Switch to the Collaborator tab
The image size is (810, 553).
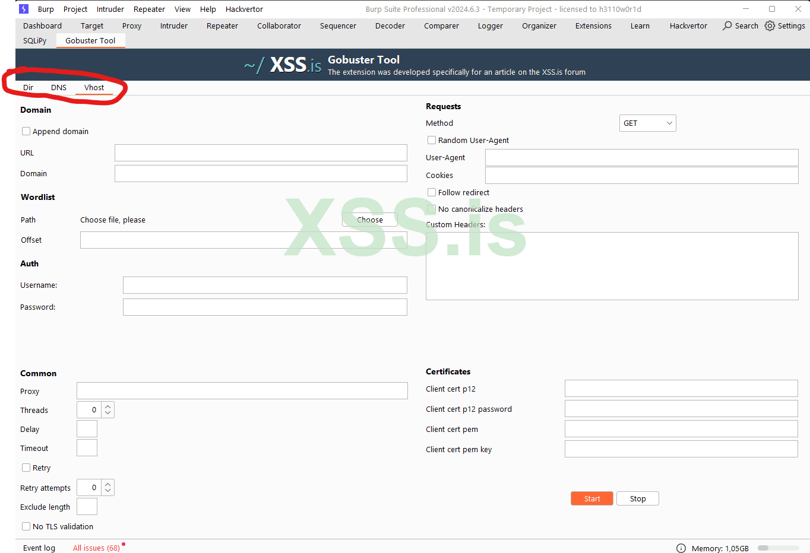[279, 26]
